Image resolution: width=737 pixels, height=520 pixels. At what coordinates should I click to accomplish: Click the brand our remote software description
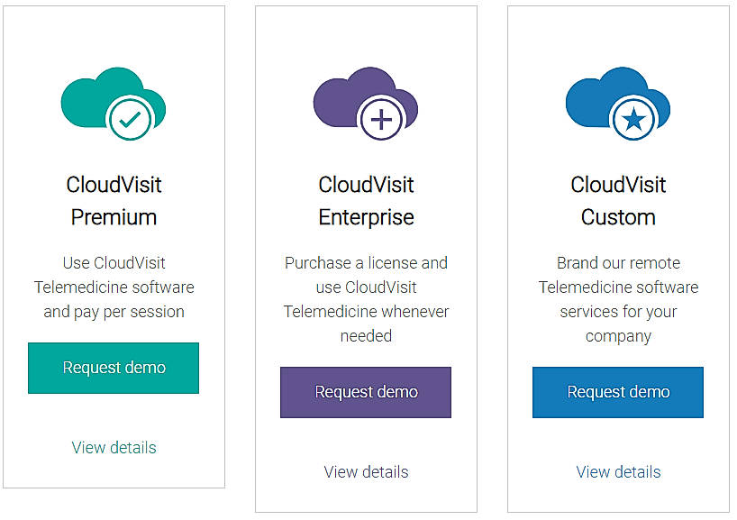point(618,298)
